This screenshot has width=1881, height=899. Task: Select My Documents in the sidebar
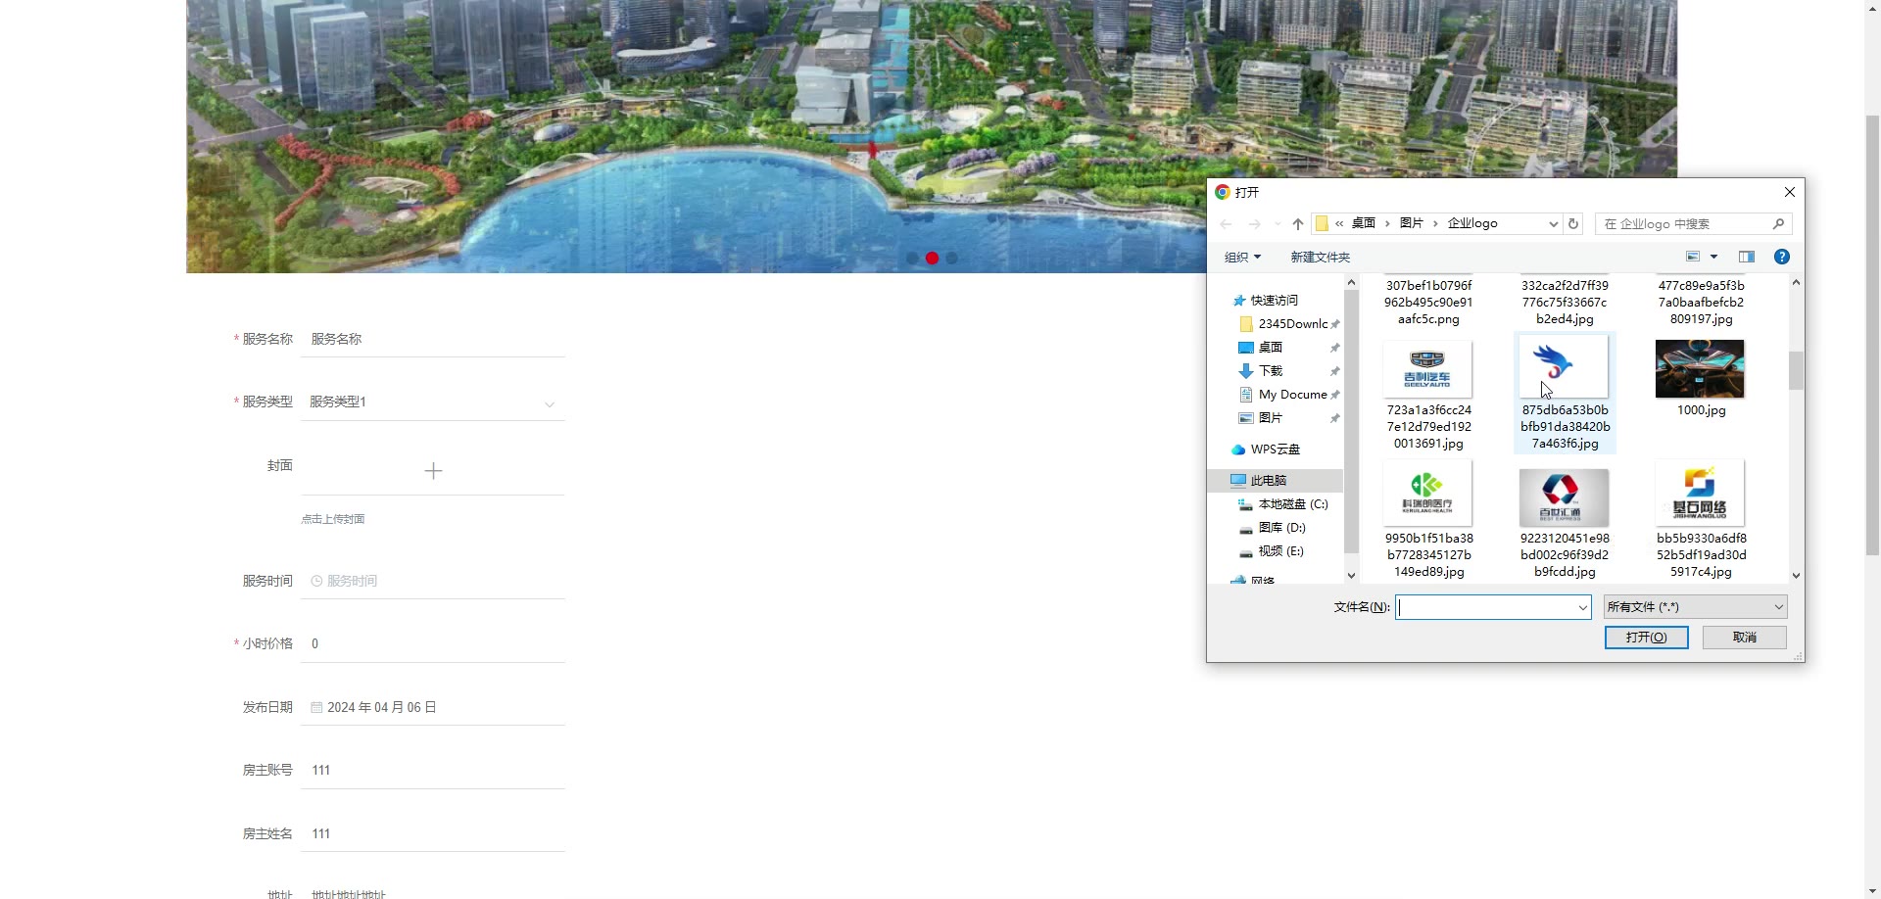tap(1292, 395)
